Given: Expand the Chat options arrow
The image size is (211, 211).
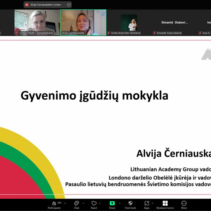Looking at the screenshot, I should pyautogui.click(x=83, y=203).
